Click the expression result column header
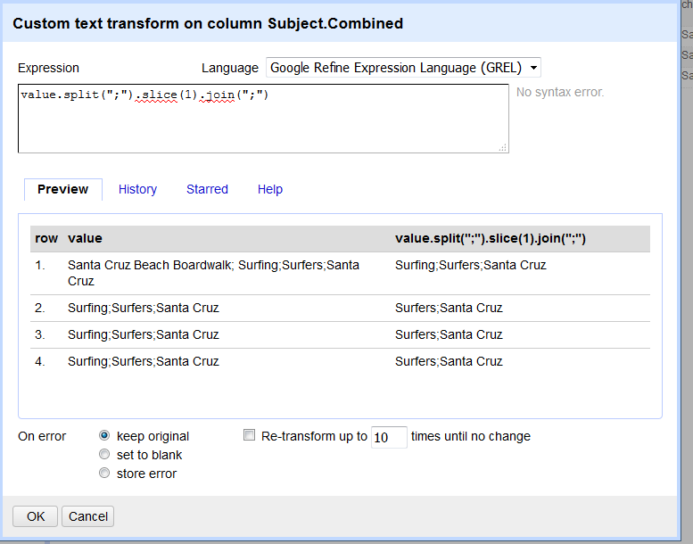The image size is (693, 544). tap(491, 238)
